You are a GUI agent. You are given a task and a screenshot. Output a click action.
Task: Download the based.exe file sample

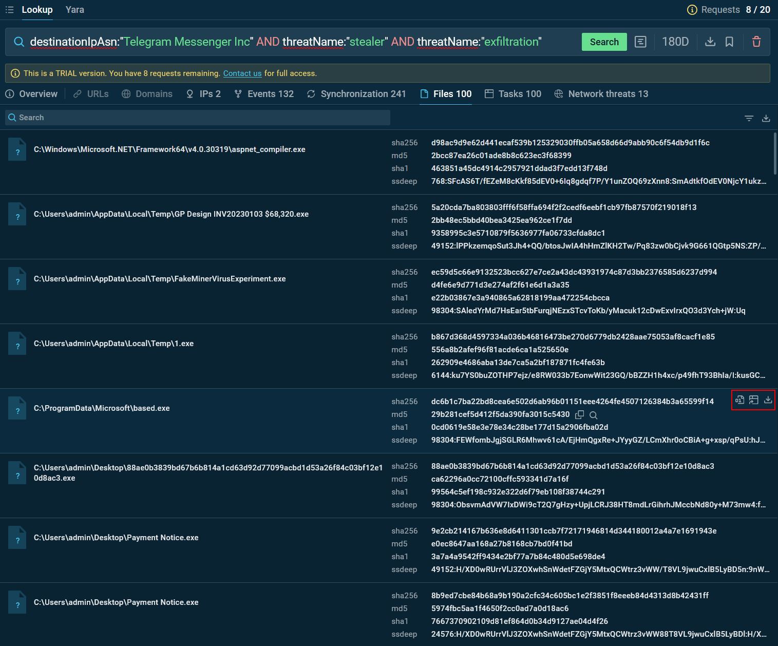coord(768,400)
